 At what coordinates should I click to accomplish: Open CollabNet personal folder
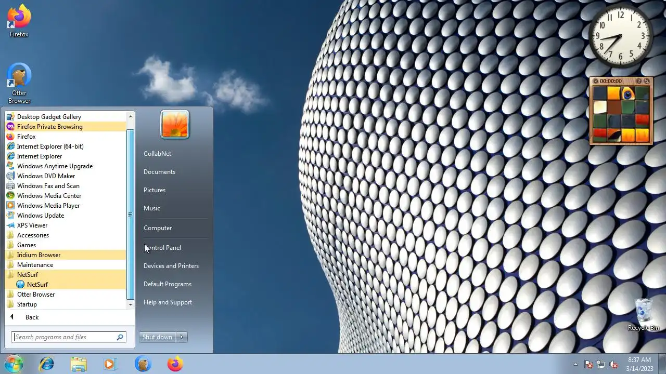(x=175, y=154)
